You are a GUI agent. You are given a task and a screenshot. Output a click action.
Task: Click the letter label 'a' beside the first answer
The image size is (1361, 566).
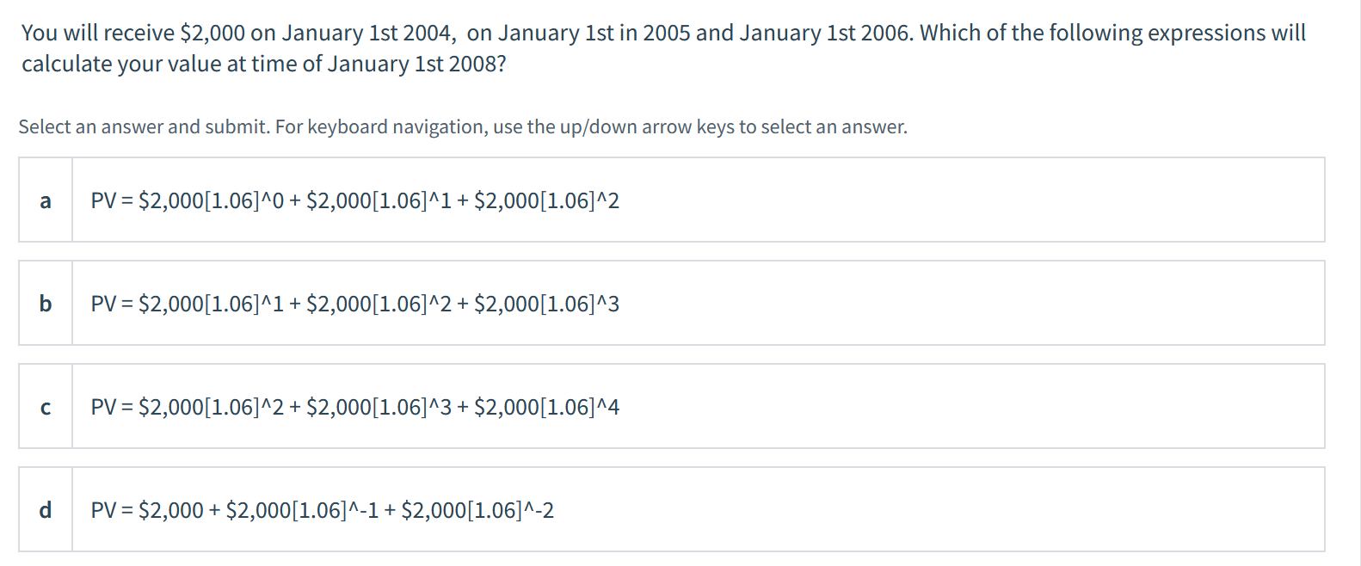46,200
